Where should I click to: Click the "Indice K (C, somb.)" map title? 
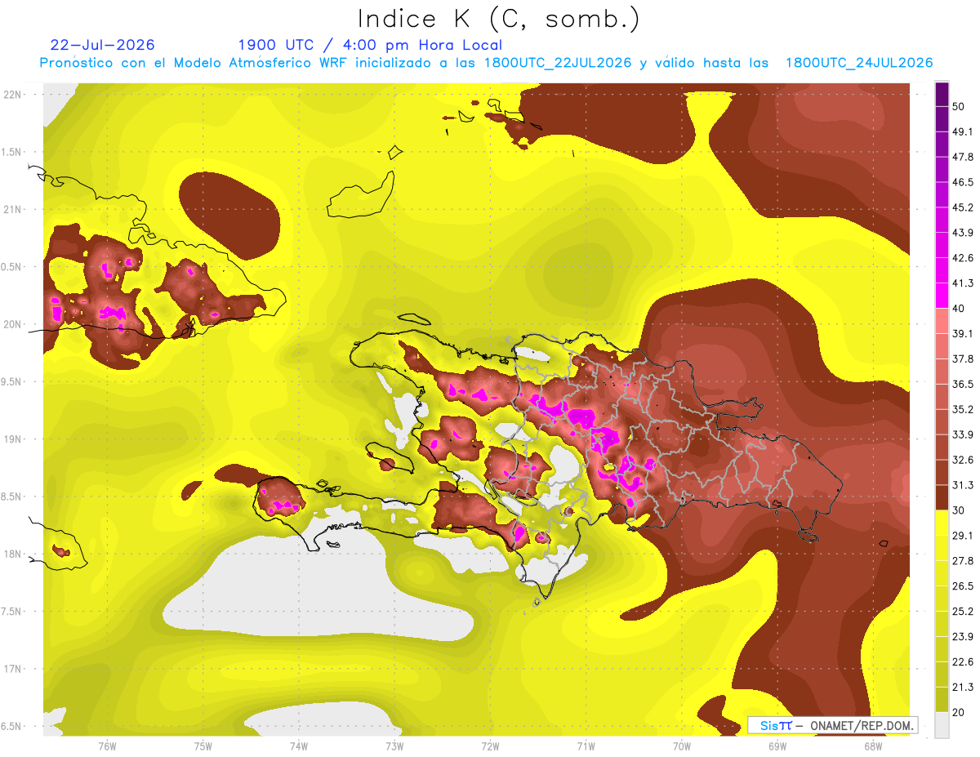(498, 19)
